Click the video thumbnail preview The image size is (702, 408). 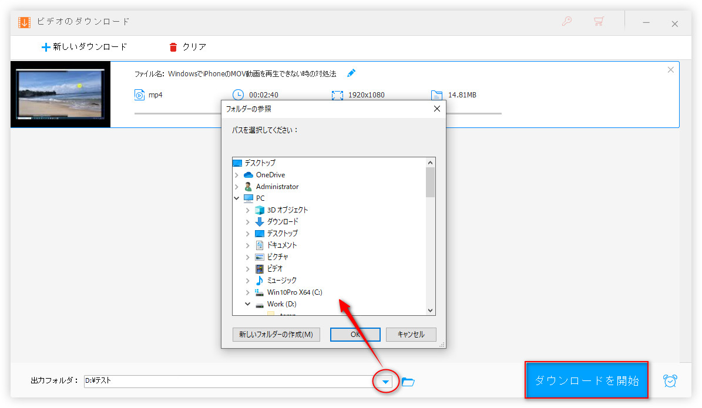coord(61,94)
